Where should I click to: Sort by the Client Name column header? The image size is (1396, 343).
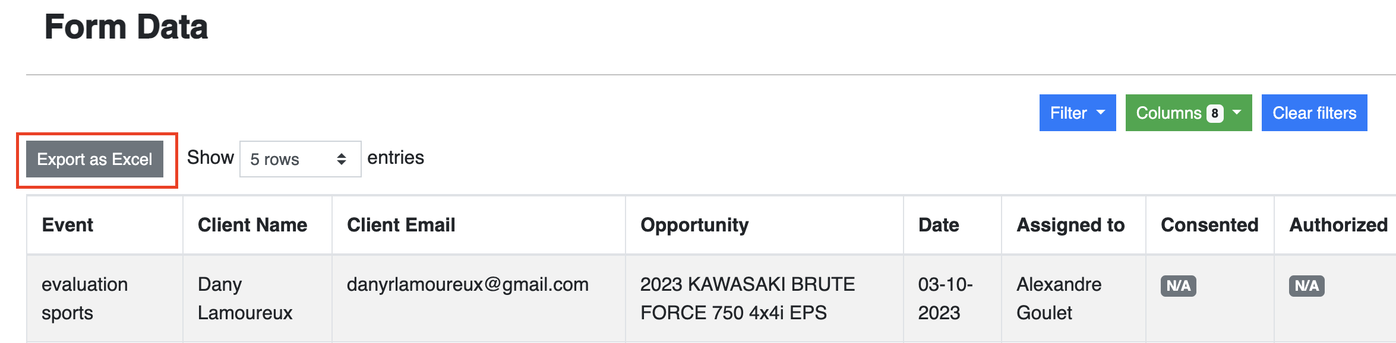[252, 225]
